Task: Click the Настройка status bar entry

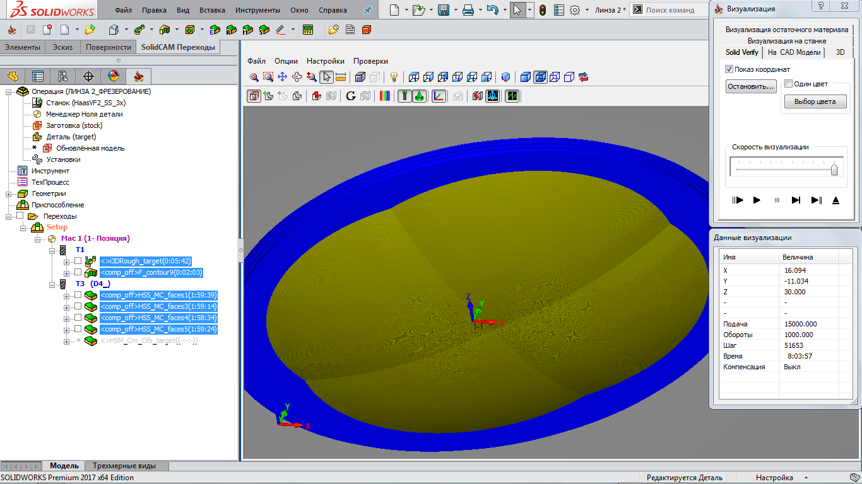Action: [x=774, y=478]
